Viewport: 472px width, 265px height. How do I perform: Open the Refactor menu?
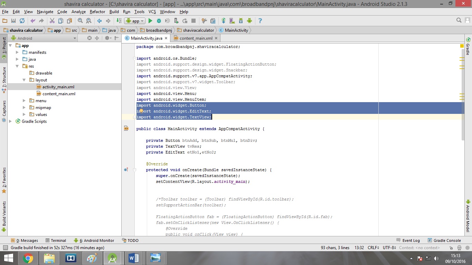click(97, 12)
